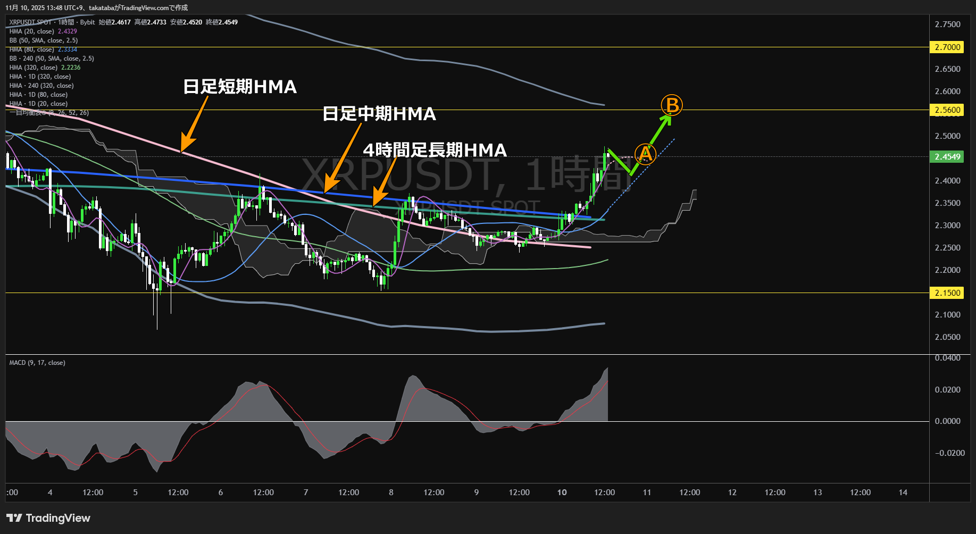This screenshot has height=534, width=976.
Task: Select the HMA · 1D (80, close) legend
Action: (38, 95)
